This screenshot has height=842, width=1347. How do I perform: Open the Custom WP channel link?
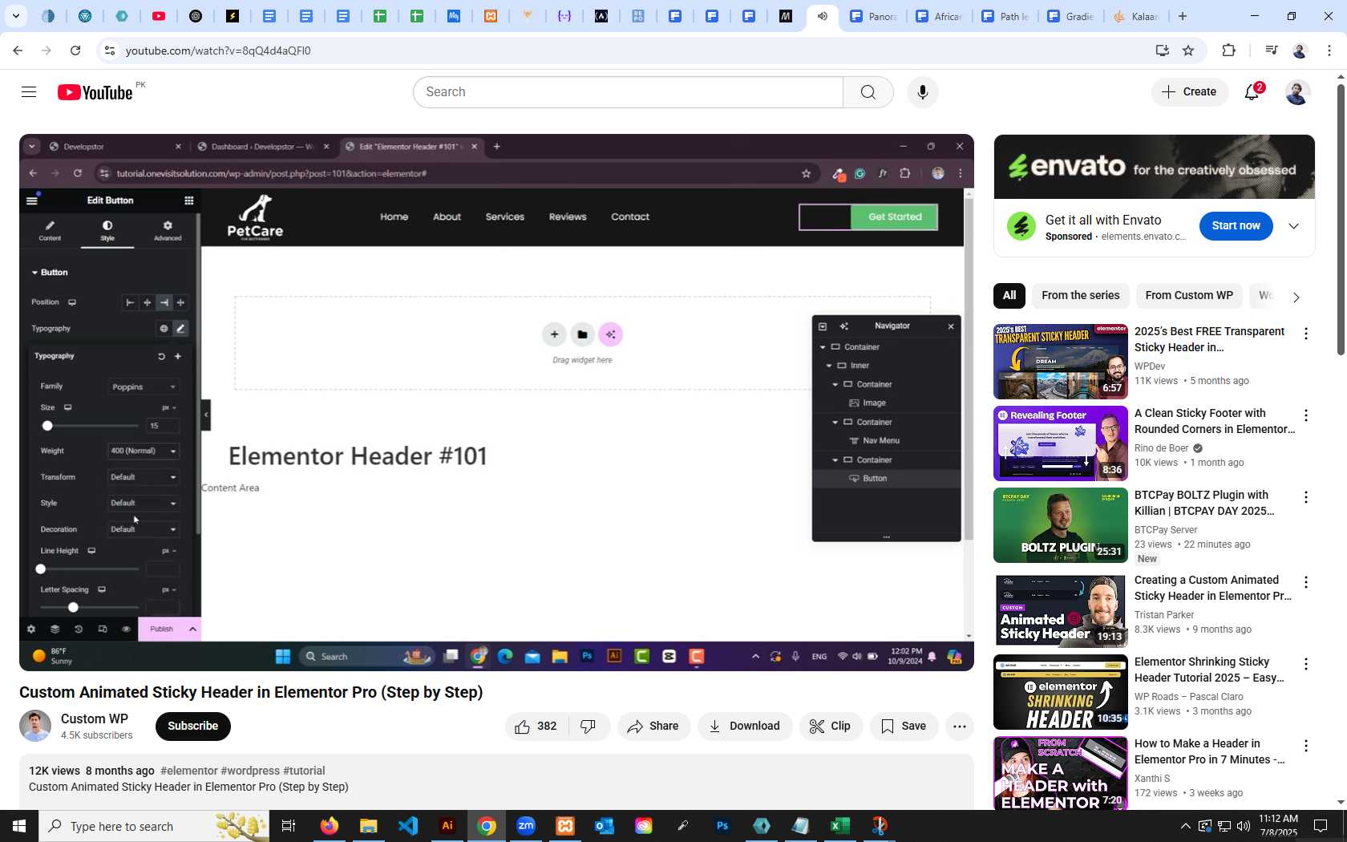[x=95, y=719]
